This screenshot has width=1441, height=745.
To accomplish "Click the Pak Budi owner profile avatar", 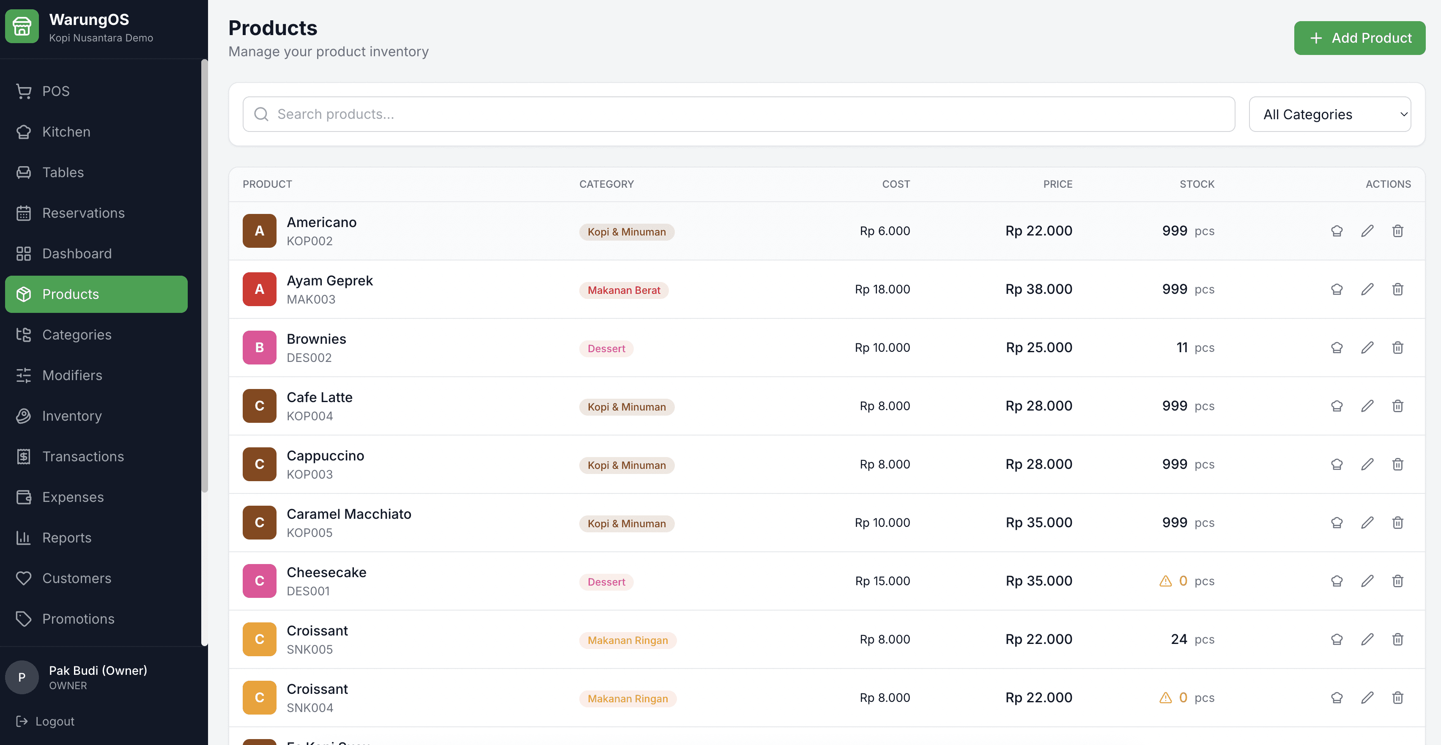I will [x=22, y=677].
